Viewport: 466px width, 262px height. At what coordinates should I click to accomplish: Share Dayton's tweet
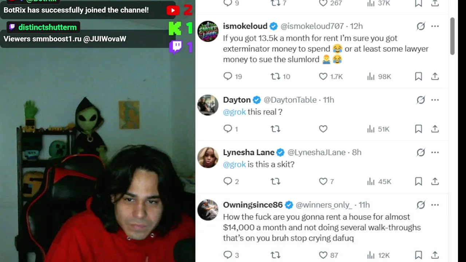tap(435, 129)
